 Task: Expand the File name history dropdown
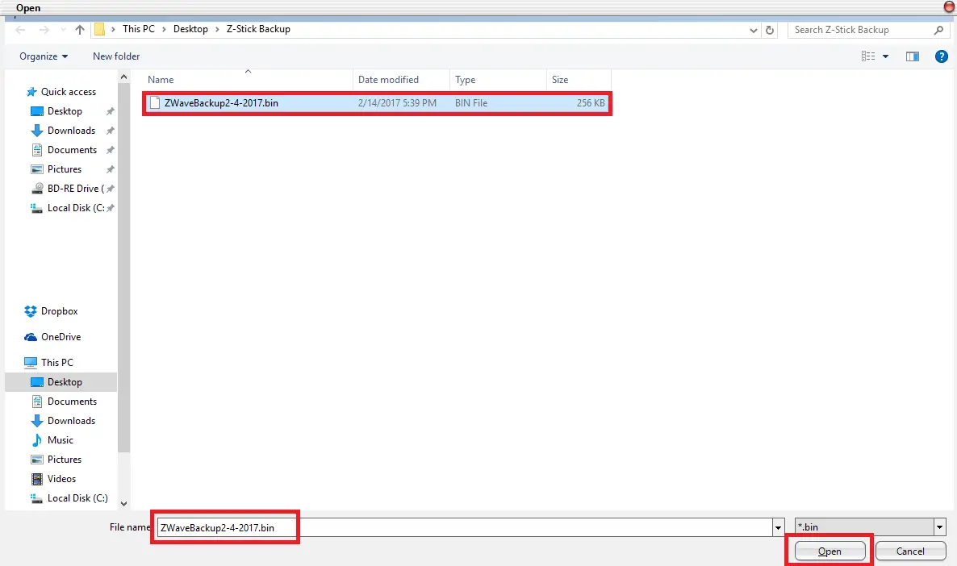(x=778, y=527)
